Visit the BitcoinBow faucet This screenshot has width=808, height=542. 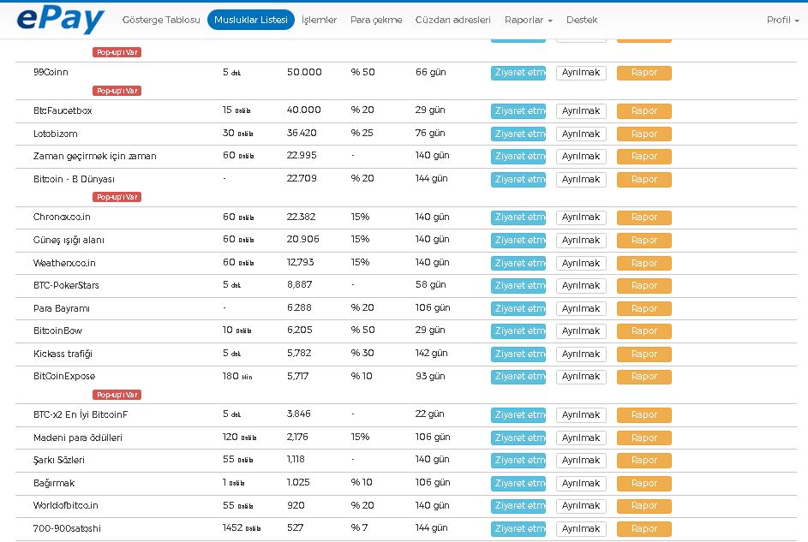pyautogui.click(x=518, y=331)
